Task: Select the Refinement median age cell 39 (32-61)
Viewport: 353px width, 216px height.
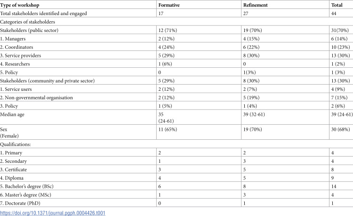Action: [254, 114]
